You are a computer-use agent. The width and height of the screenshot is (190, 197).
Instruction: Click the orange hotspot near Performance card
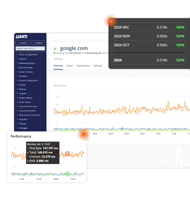coord(84,134)
